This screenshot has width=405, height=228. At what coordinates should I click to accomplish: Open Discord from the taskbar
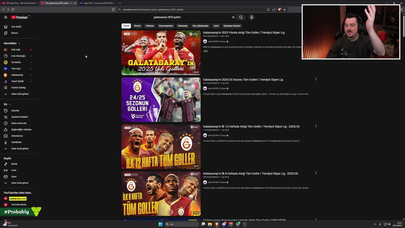[224, 224]
